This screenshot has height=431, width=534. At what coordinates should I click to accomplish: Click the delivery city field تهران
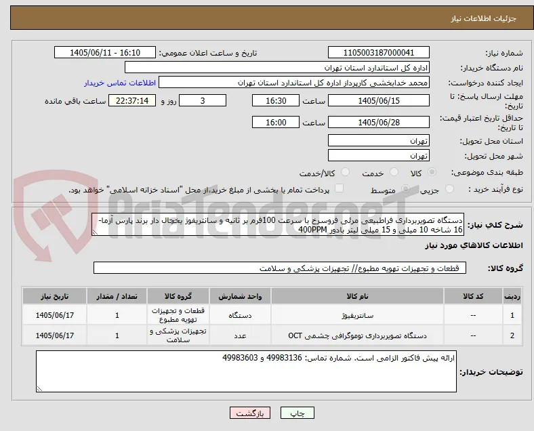point(378,155)
